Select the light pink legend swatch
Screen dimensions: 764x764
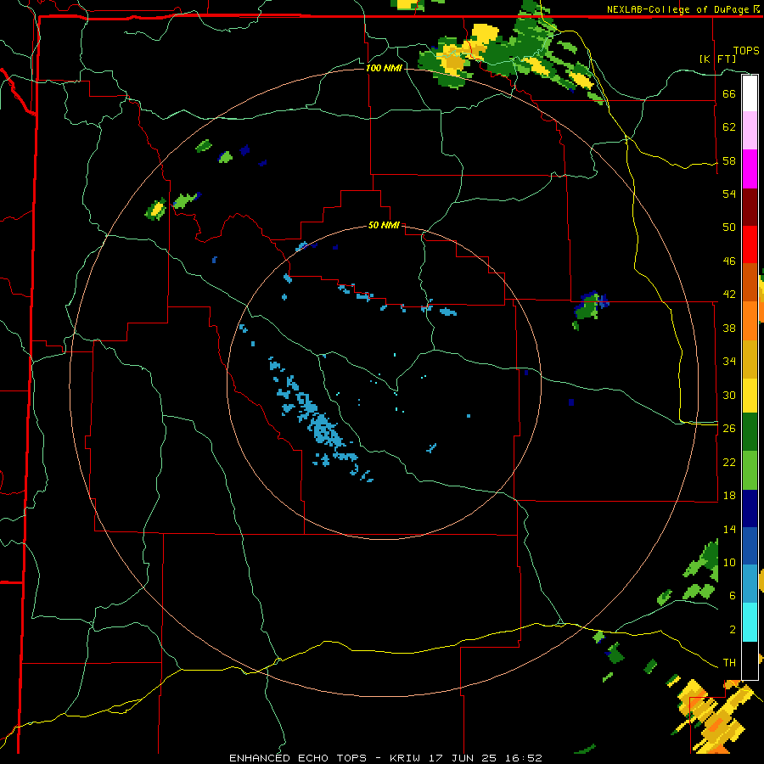750,130
